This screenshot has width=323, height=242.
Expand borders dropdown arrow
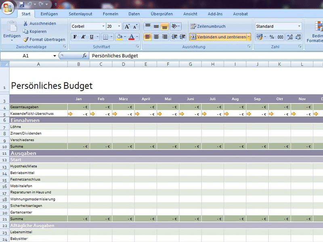pos(111,37)
